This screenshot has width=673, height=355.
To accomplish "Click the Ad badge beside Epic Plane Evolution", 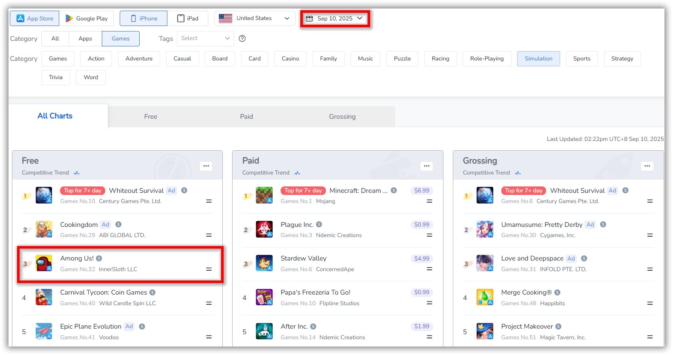I will click(x=129, y=326).
